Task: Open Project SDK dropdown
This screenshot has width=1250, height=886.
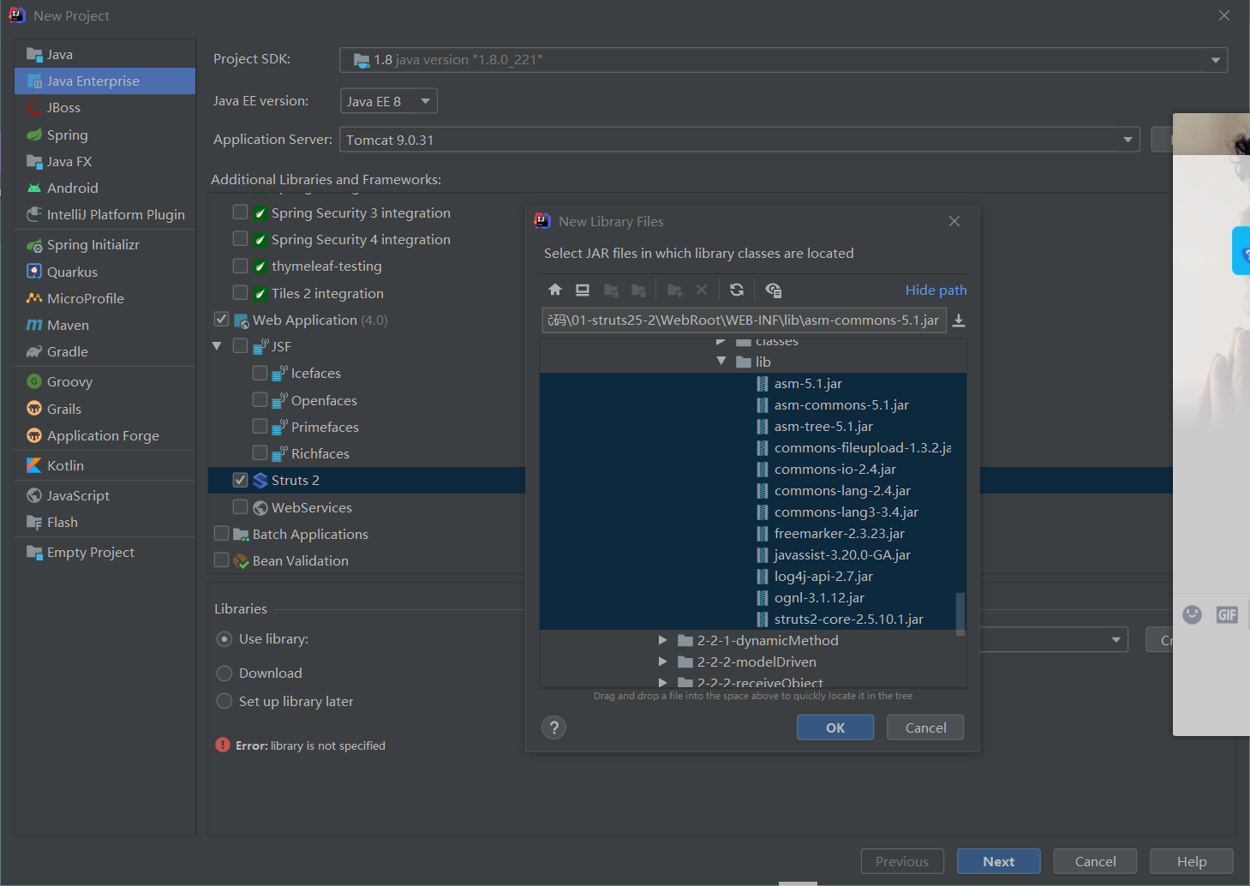Action: click(1215, 60)
